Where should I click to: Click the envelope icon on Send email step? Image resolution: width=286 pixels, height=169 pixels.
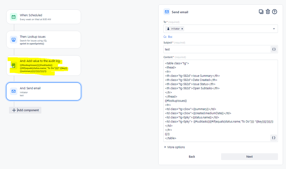coord(13,91)
